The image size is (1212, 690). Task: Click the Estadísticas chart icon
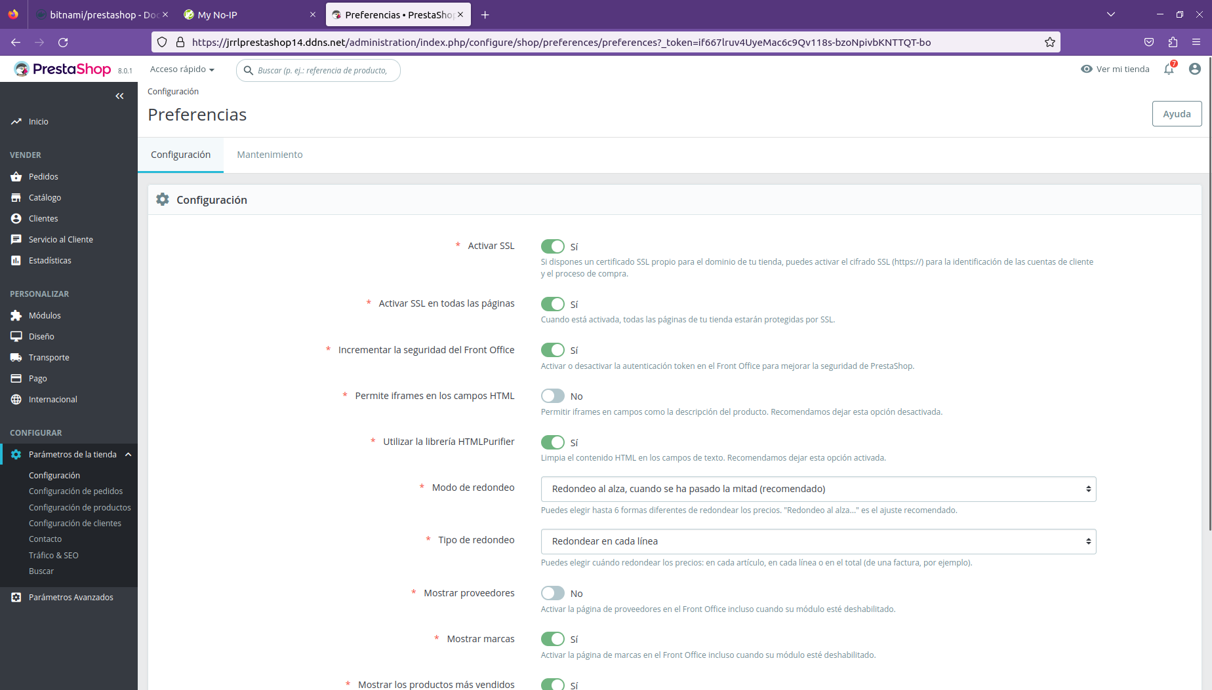[x=16, y=260]
